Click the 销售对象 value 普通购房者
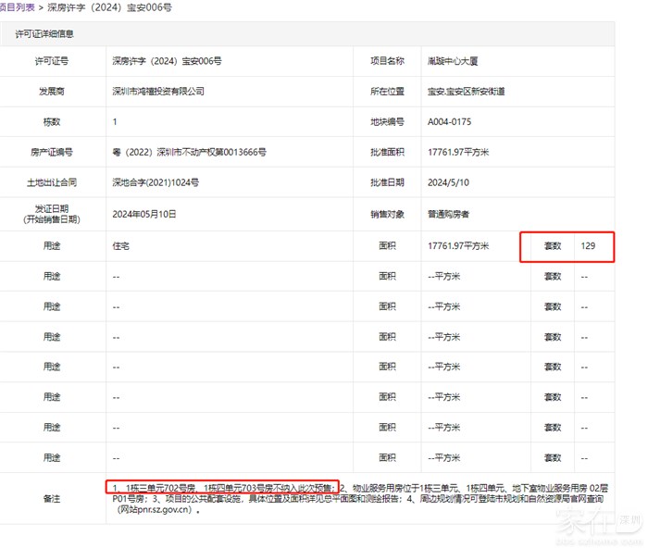This screenshot has height=548, width=648. (448, 214)
